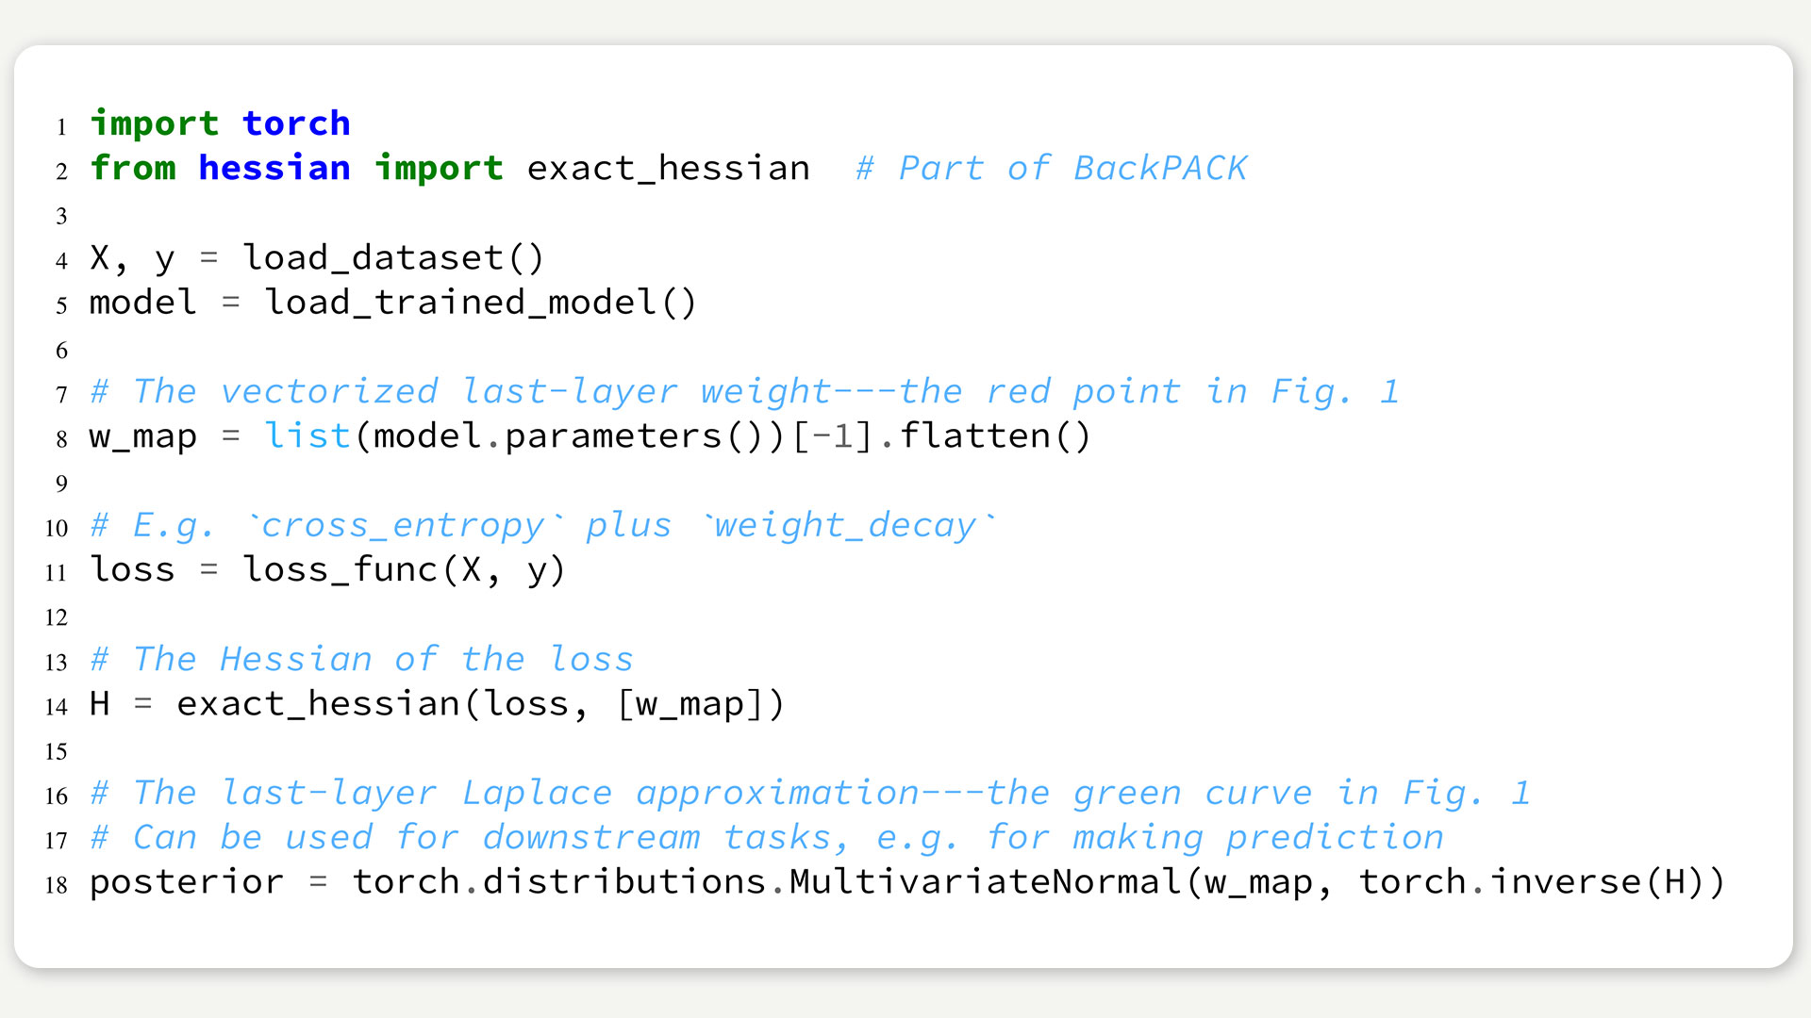Click line number 14 in gutter
1811x1018 pixels.
point(57,707)
